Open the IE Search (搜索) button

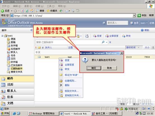pos(40,11)
